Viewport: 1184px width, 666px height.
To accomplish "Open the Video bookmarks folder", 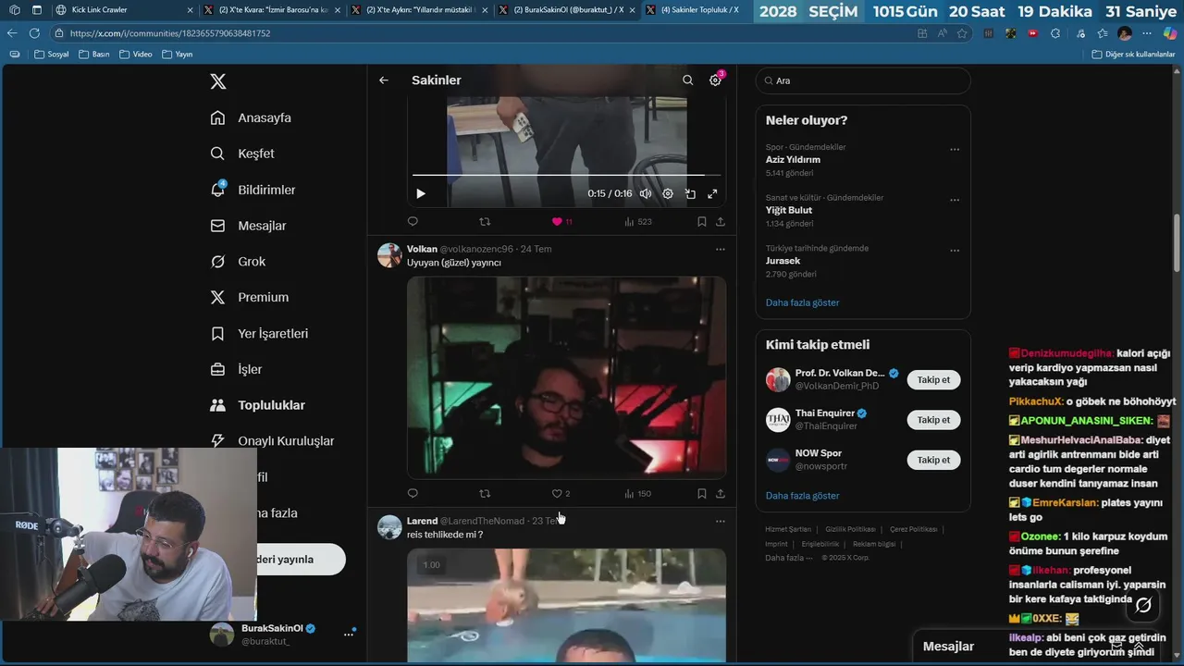I will click(137, 55).
